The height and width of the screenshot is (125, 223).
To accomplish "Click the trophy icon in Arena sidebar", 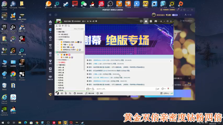I will click(x=50, y=62).
